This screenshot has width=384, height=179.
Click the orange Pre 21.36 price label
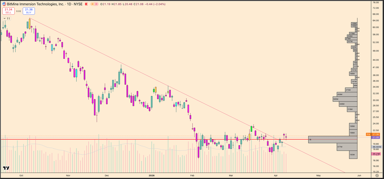pos(372,134)
